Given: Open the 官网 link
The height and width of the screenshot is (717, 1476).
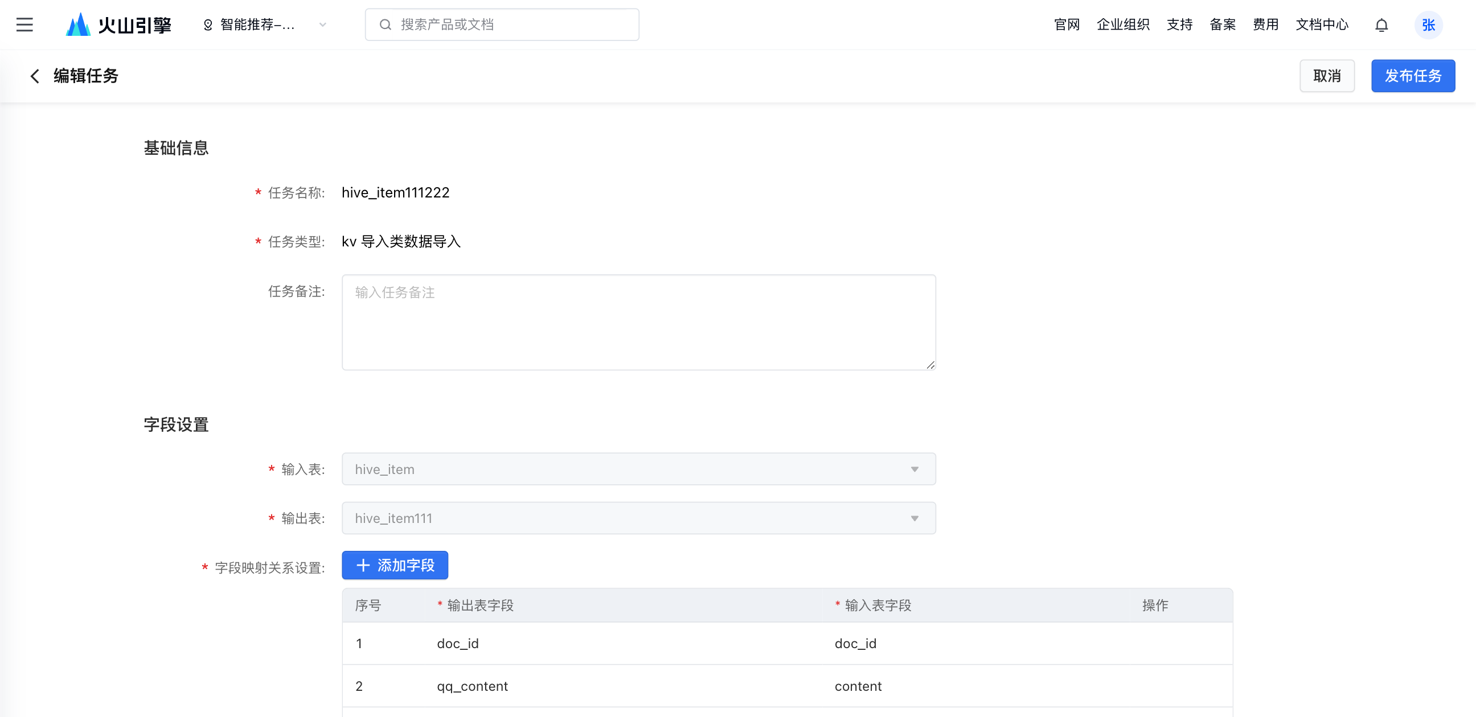Looking at the screenshot, I should coord(1067,24).
